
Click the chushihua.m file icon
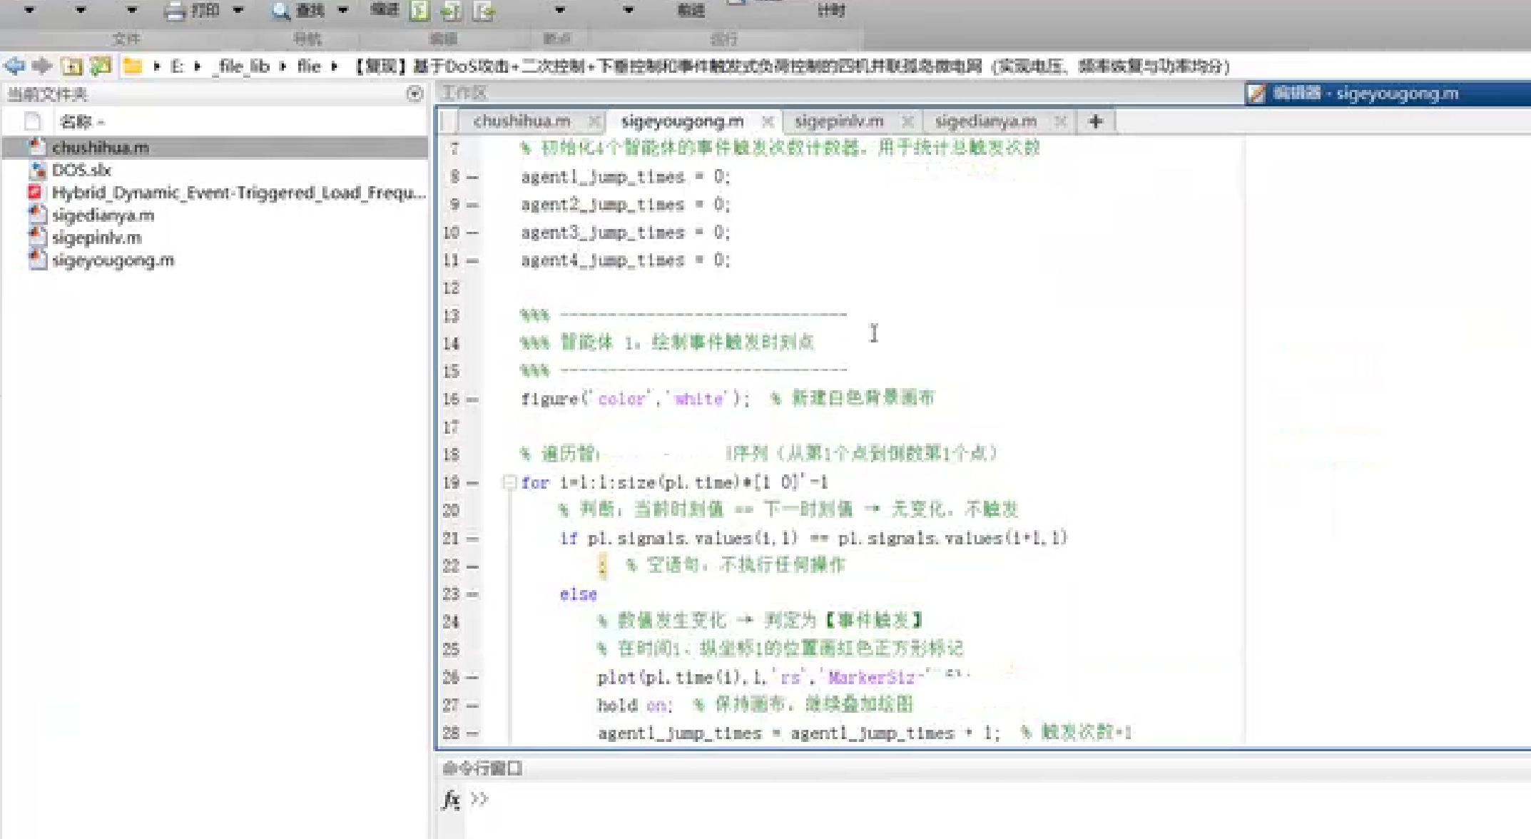(37, 147)
